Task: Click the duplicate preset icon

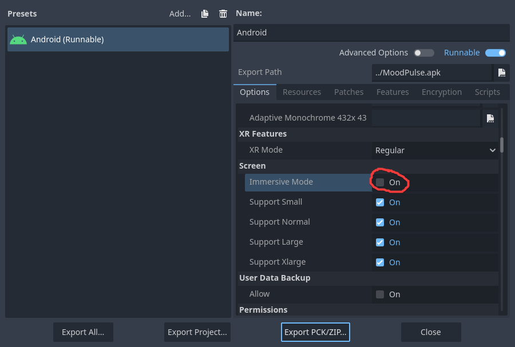Action: [205, 14]
